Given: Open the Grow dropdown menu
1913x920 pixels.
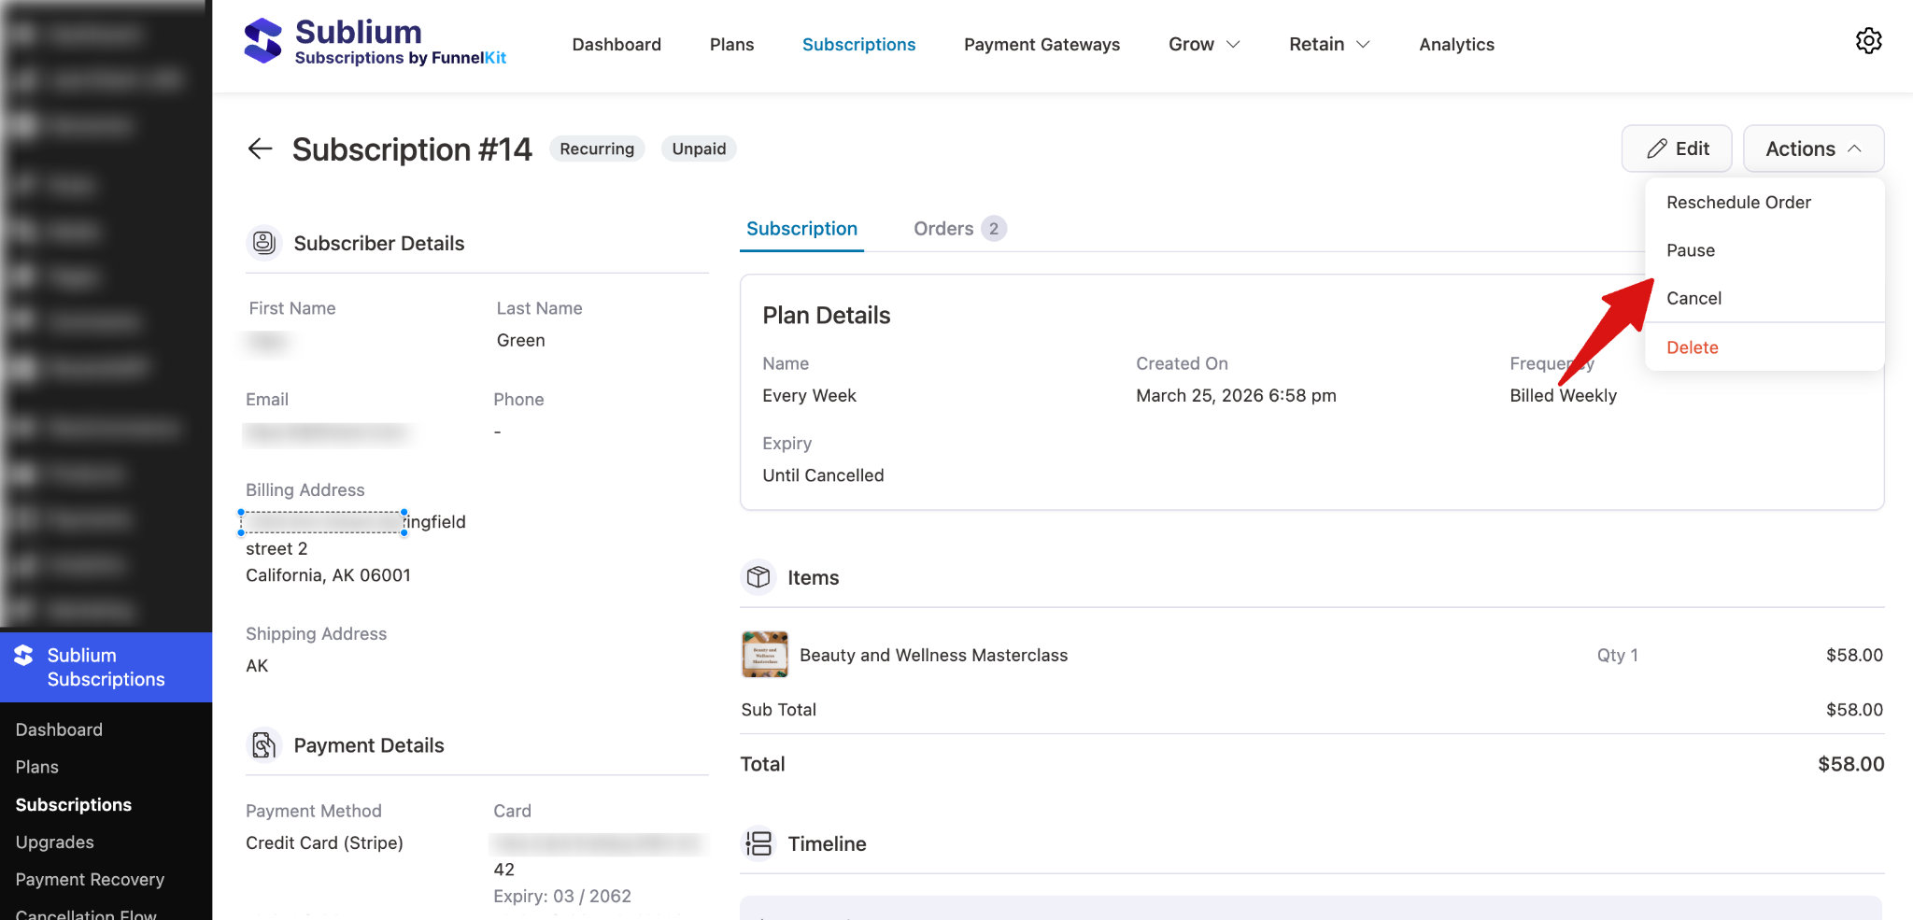Looking at the screenshot, I should tap(1204, 44).
